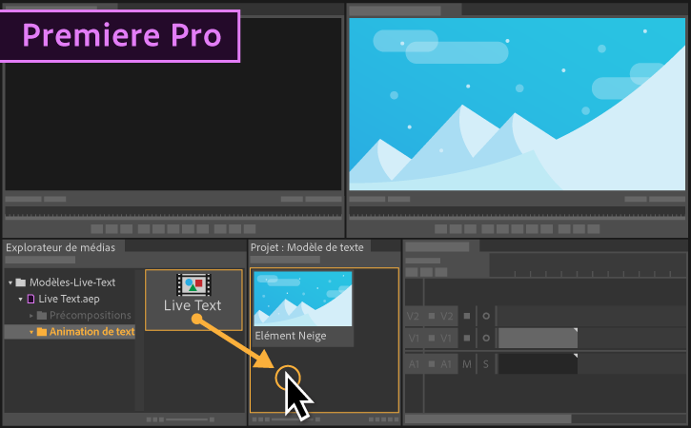
Task: Mute the A1 track with M
Action: coord(467,364)
